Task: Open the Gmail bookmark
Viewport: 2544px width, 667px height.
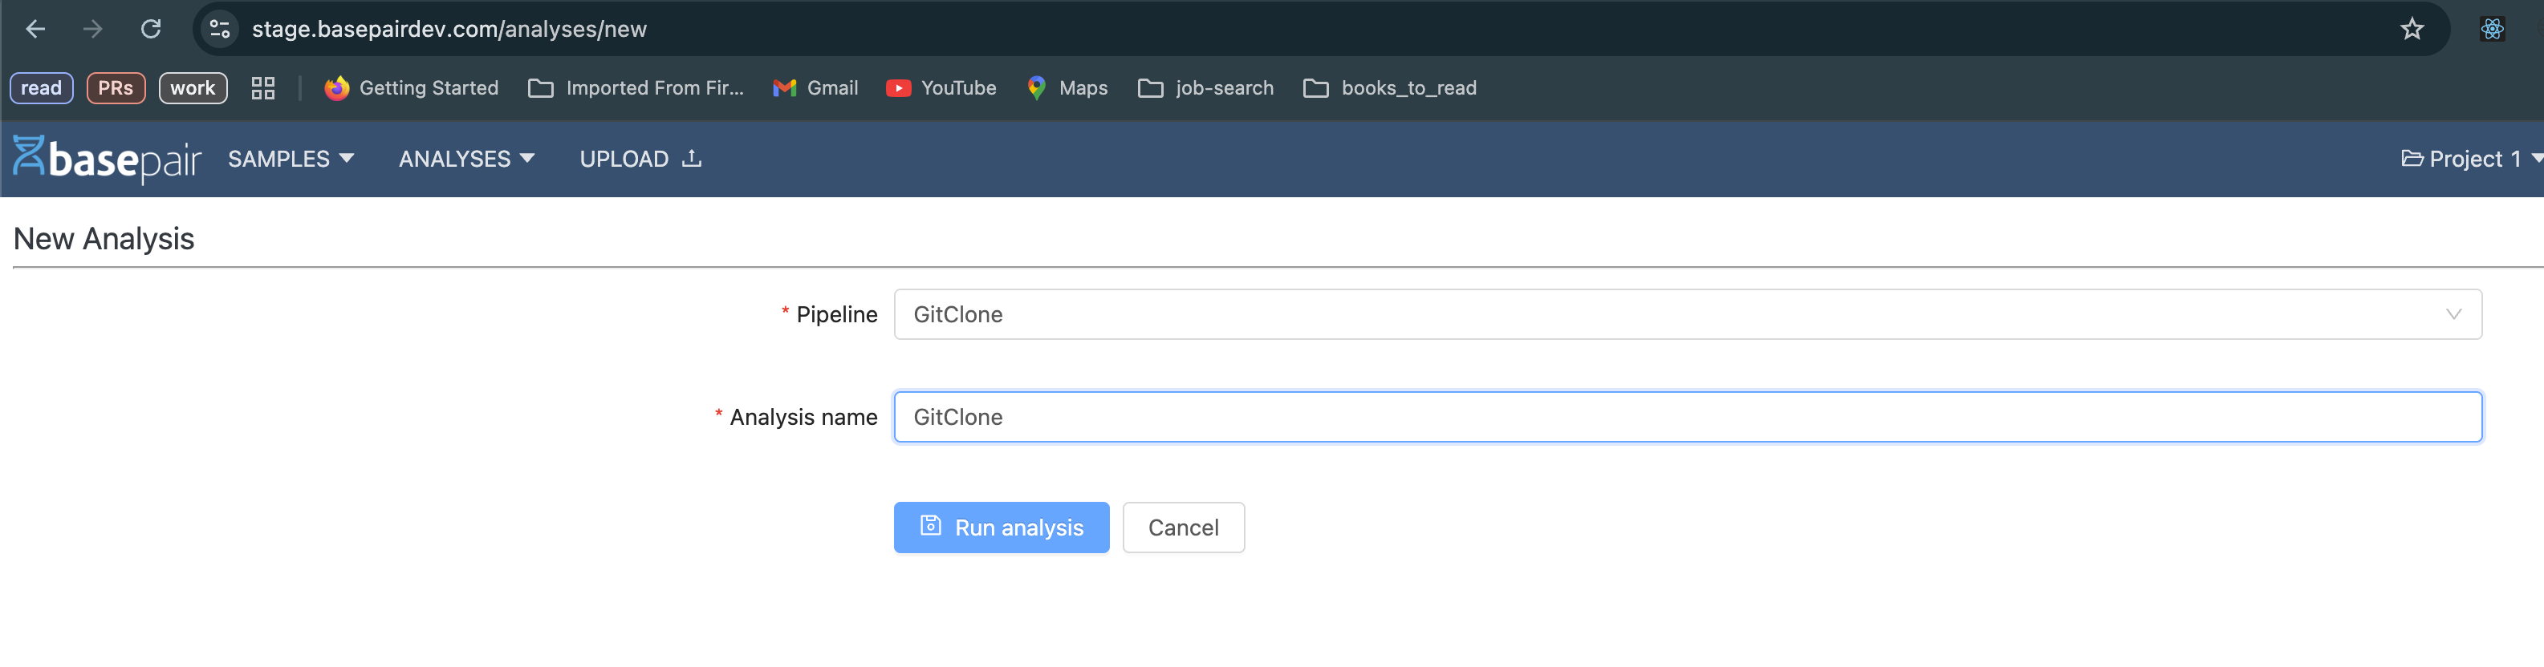Action: coord(815,89)
